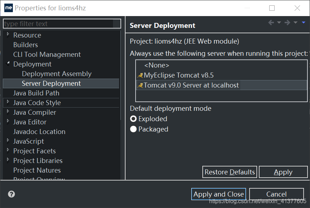The width and height of the screenshot is (310, 208).
Task: Select the Exploded deployment mode
Action: click(x=133, y=119)
